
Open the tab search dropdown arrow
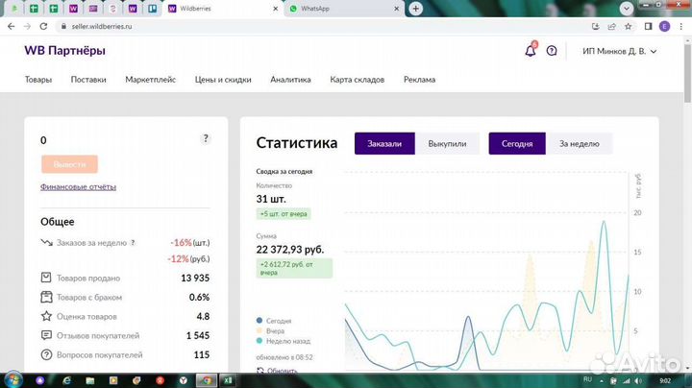click(626, 9)
